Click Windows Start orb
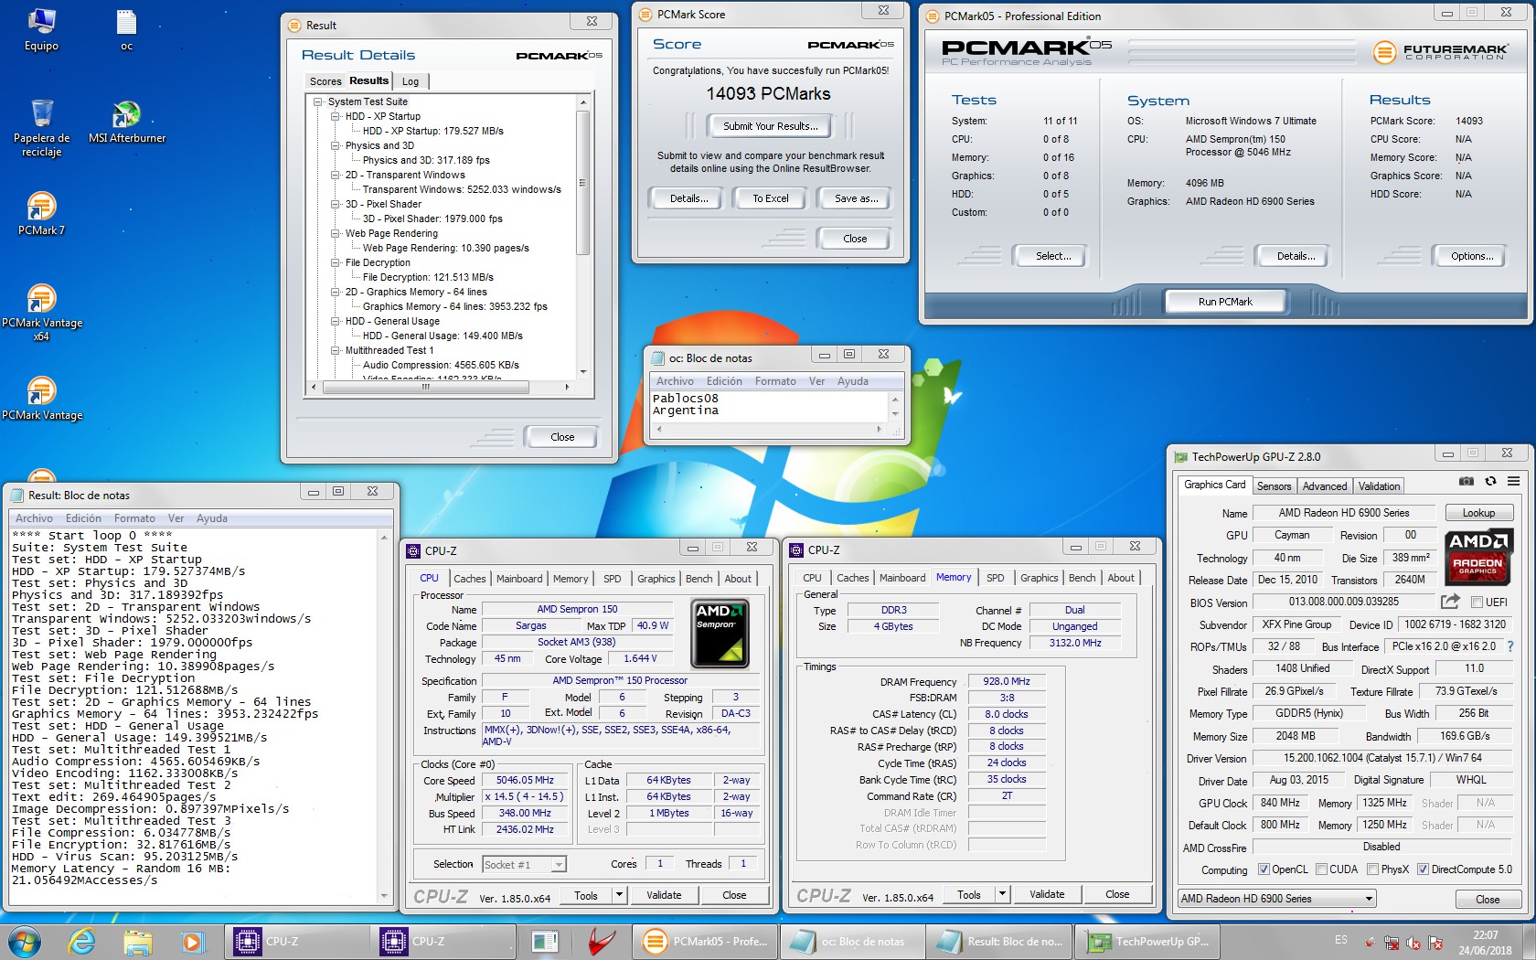 point(24,941)
